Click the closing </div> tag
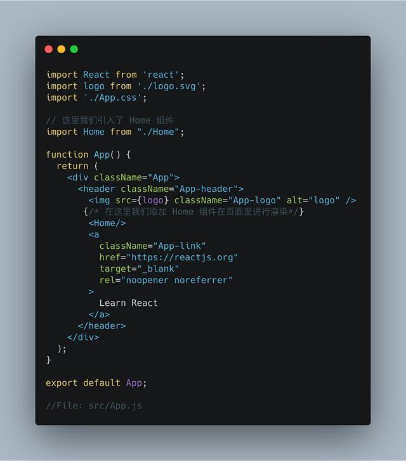The image size is (406, 461). (83, 338)
